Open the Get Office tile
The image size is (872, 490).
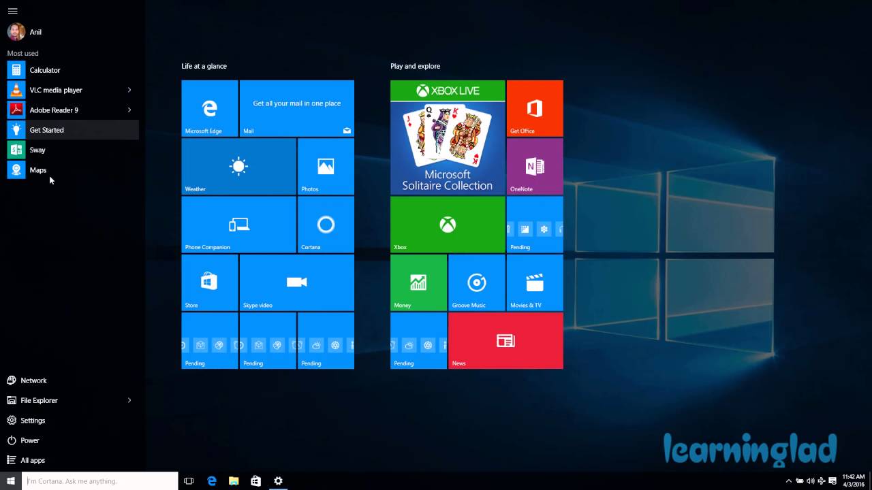tap(535, 108)
